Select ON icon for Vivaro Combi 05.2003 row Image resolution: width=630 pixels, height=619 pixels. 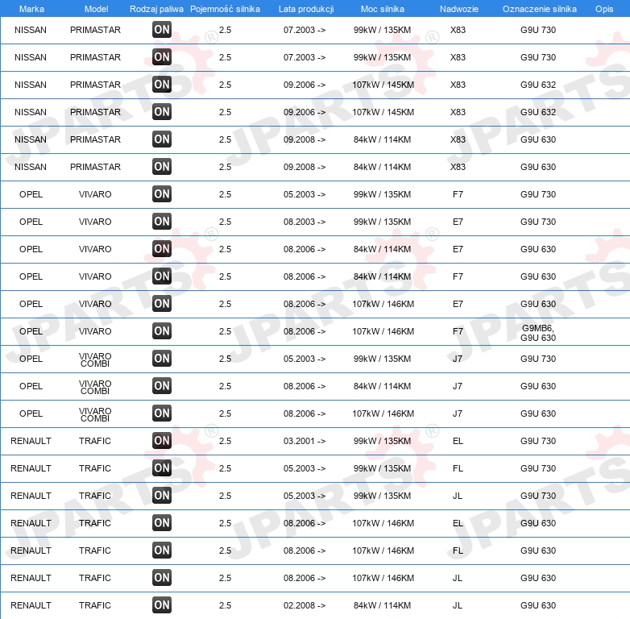161,359
